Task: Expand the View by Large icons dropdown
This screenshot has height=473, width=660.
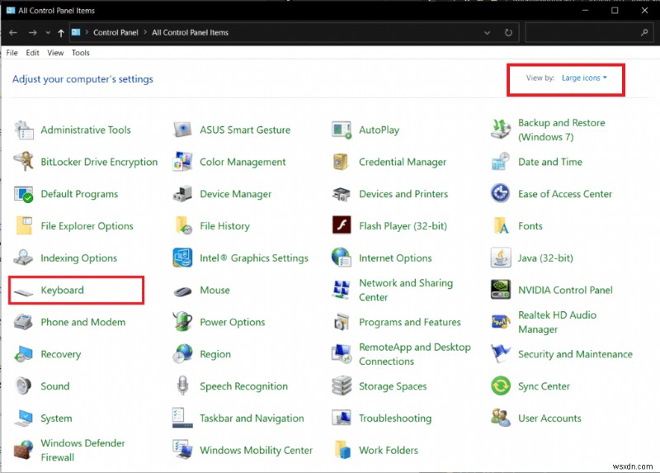Action: click(x=584, y=78)
